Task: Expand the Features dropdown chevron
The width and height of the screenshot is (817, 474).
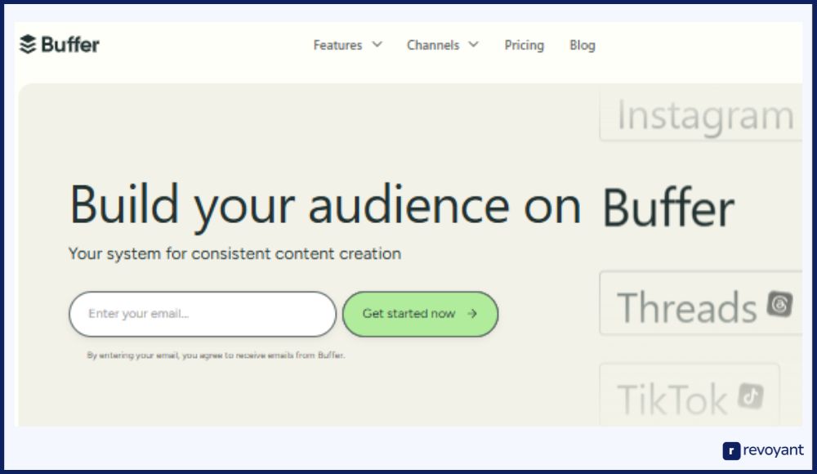Action: click(x=377, y=45)
